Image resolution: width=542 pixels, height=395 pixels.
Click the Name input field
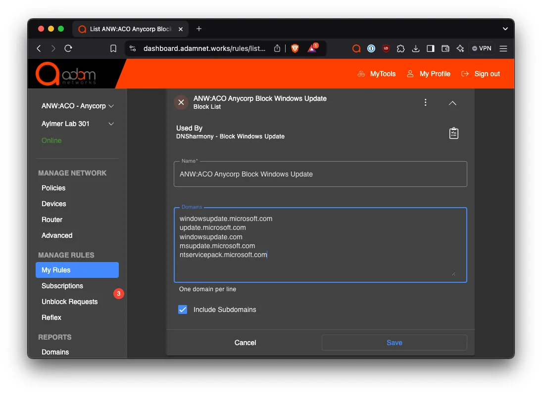320,174
